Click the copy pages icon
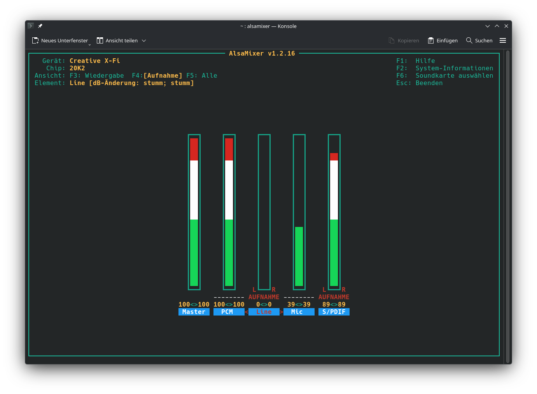The height and width of the screenshot is (394, 537). pyautogui.click(x=392, y=40)
